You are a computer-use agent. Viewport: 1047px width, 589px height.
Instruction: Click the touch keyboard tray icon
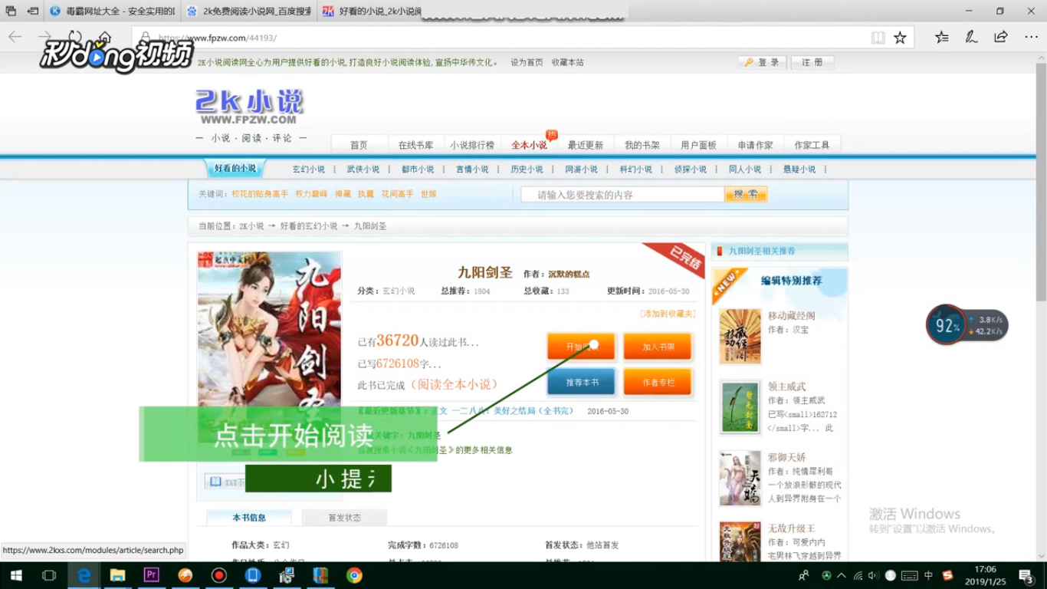point(910,575)
